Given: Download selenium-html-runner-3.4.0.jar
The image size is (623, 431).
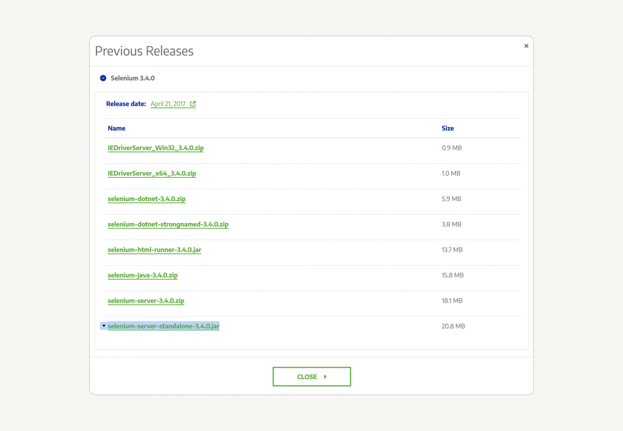Looking at the screenshot, I should tap(155, 250).
